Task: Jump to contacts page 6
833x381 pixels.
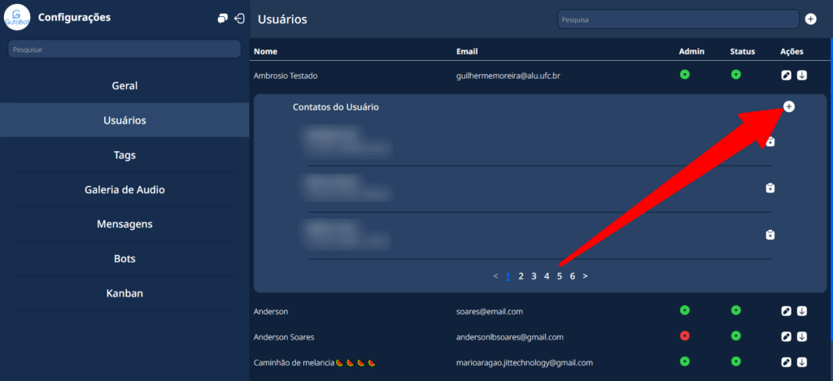Action: pos(573,276)
